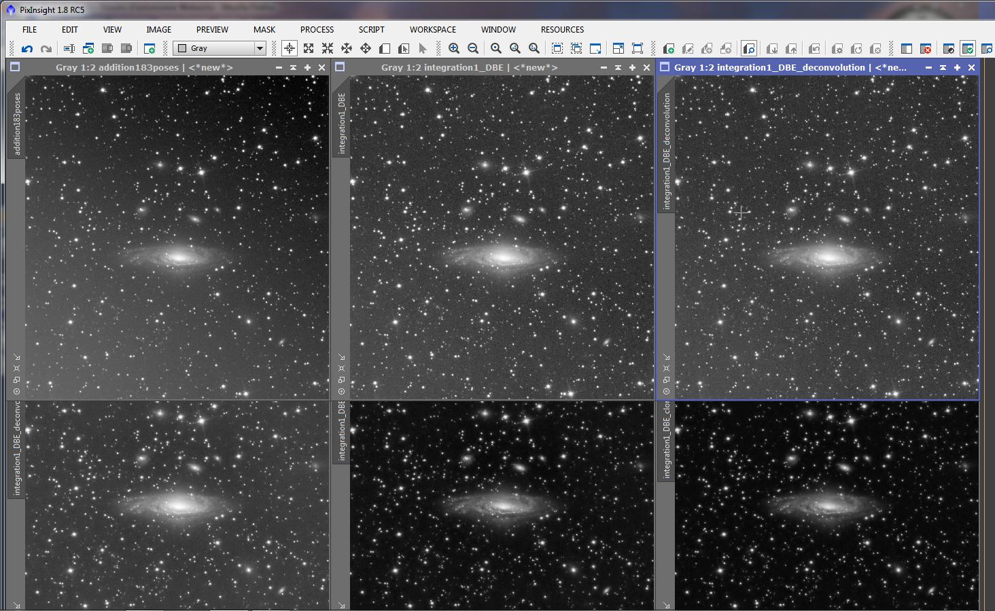Open the IMAGE menu
Image resolution: width=995 pixels, height=611 pixels.
pos(159,30)
